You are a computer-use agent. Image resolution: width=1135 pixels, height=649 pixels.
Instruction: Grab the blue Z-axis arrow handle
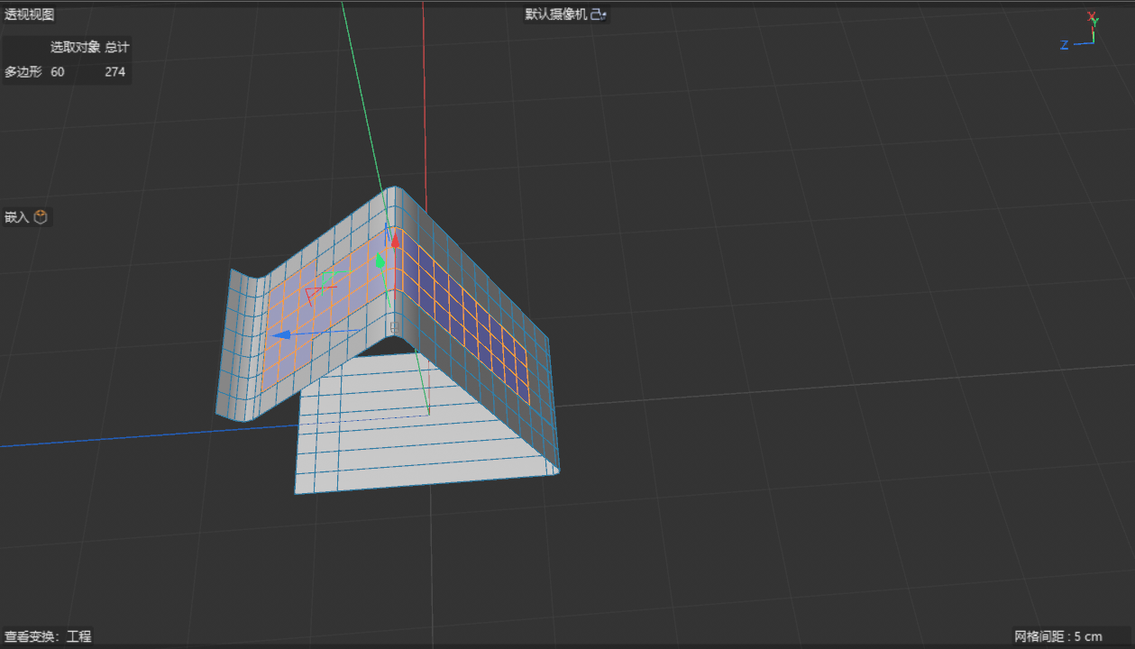pos(281,334)
